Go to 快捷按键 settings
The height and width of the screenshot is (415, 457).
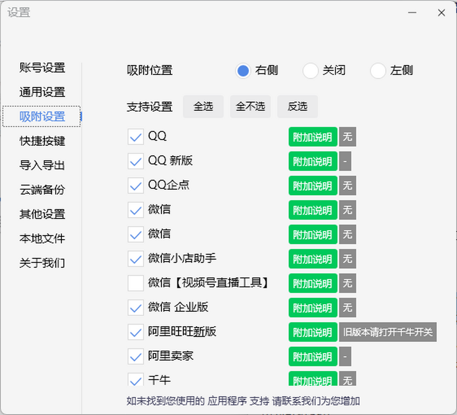tap(42, 141)
